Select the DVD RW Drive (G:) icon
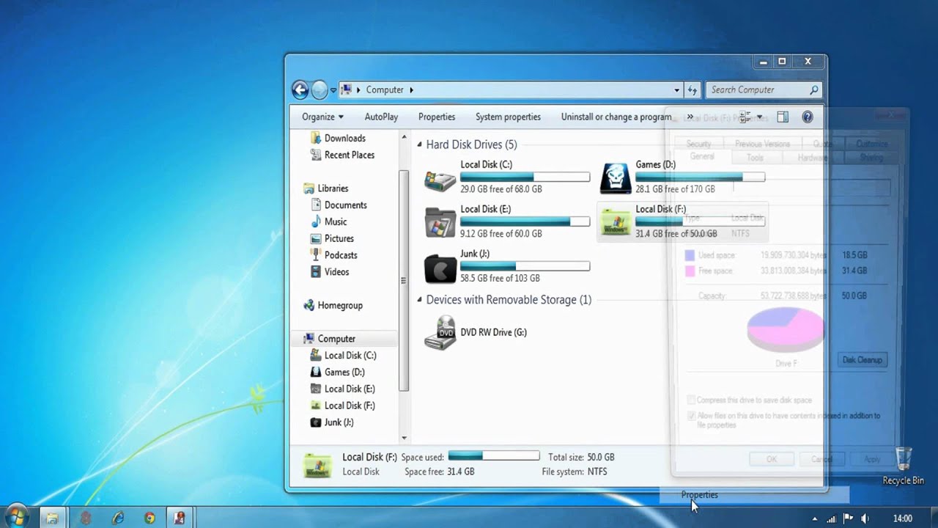 440,332
